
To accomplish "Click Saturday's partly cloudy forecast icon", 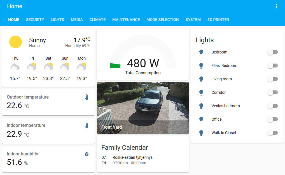I will [48, 67].
